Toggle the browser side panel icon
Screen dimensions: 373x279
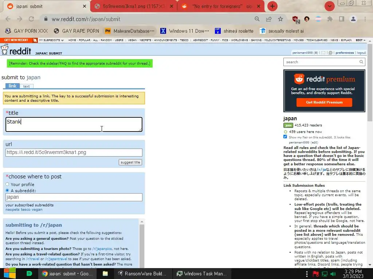point(342,19)
